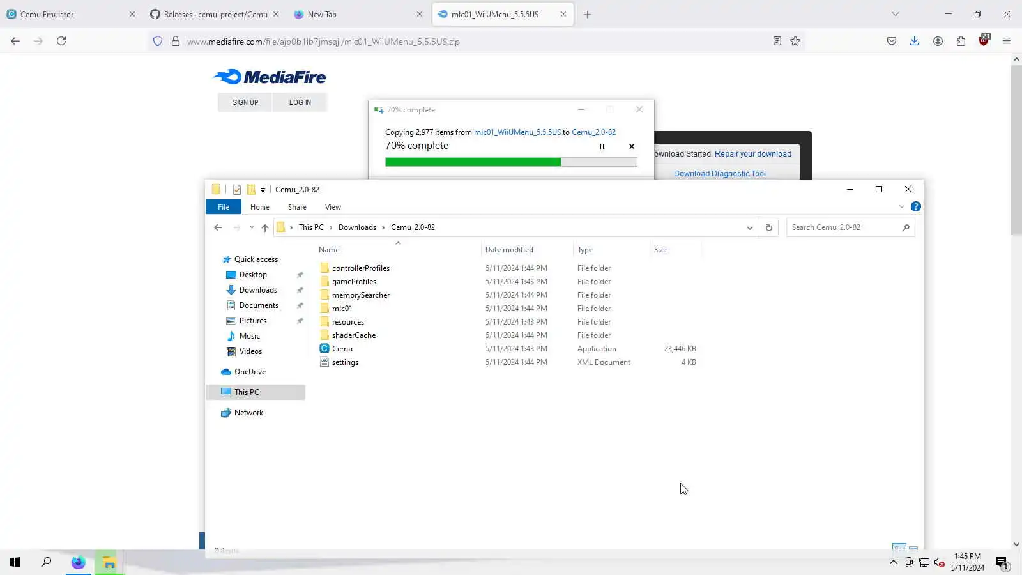1022x575 pixels.
Task: Switch to Firefox from taskbar
Action: (x=78, y=562)
